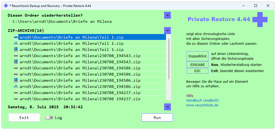Open dropdown next to 'Diesen Ordner wiederherstellen?'
This screenshot has height=131, width=275.
(167, 15)
